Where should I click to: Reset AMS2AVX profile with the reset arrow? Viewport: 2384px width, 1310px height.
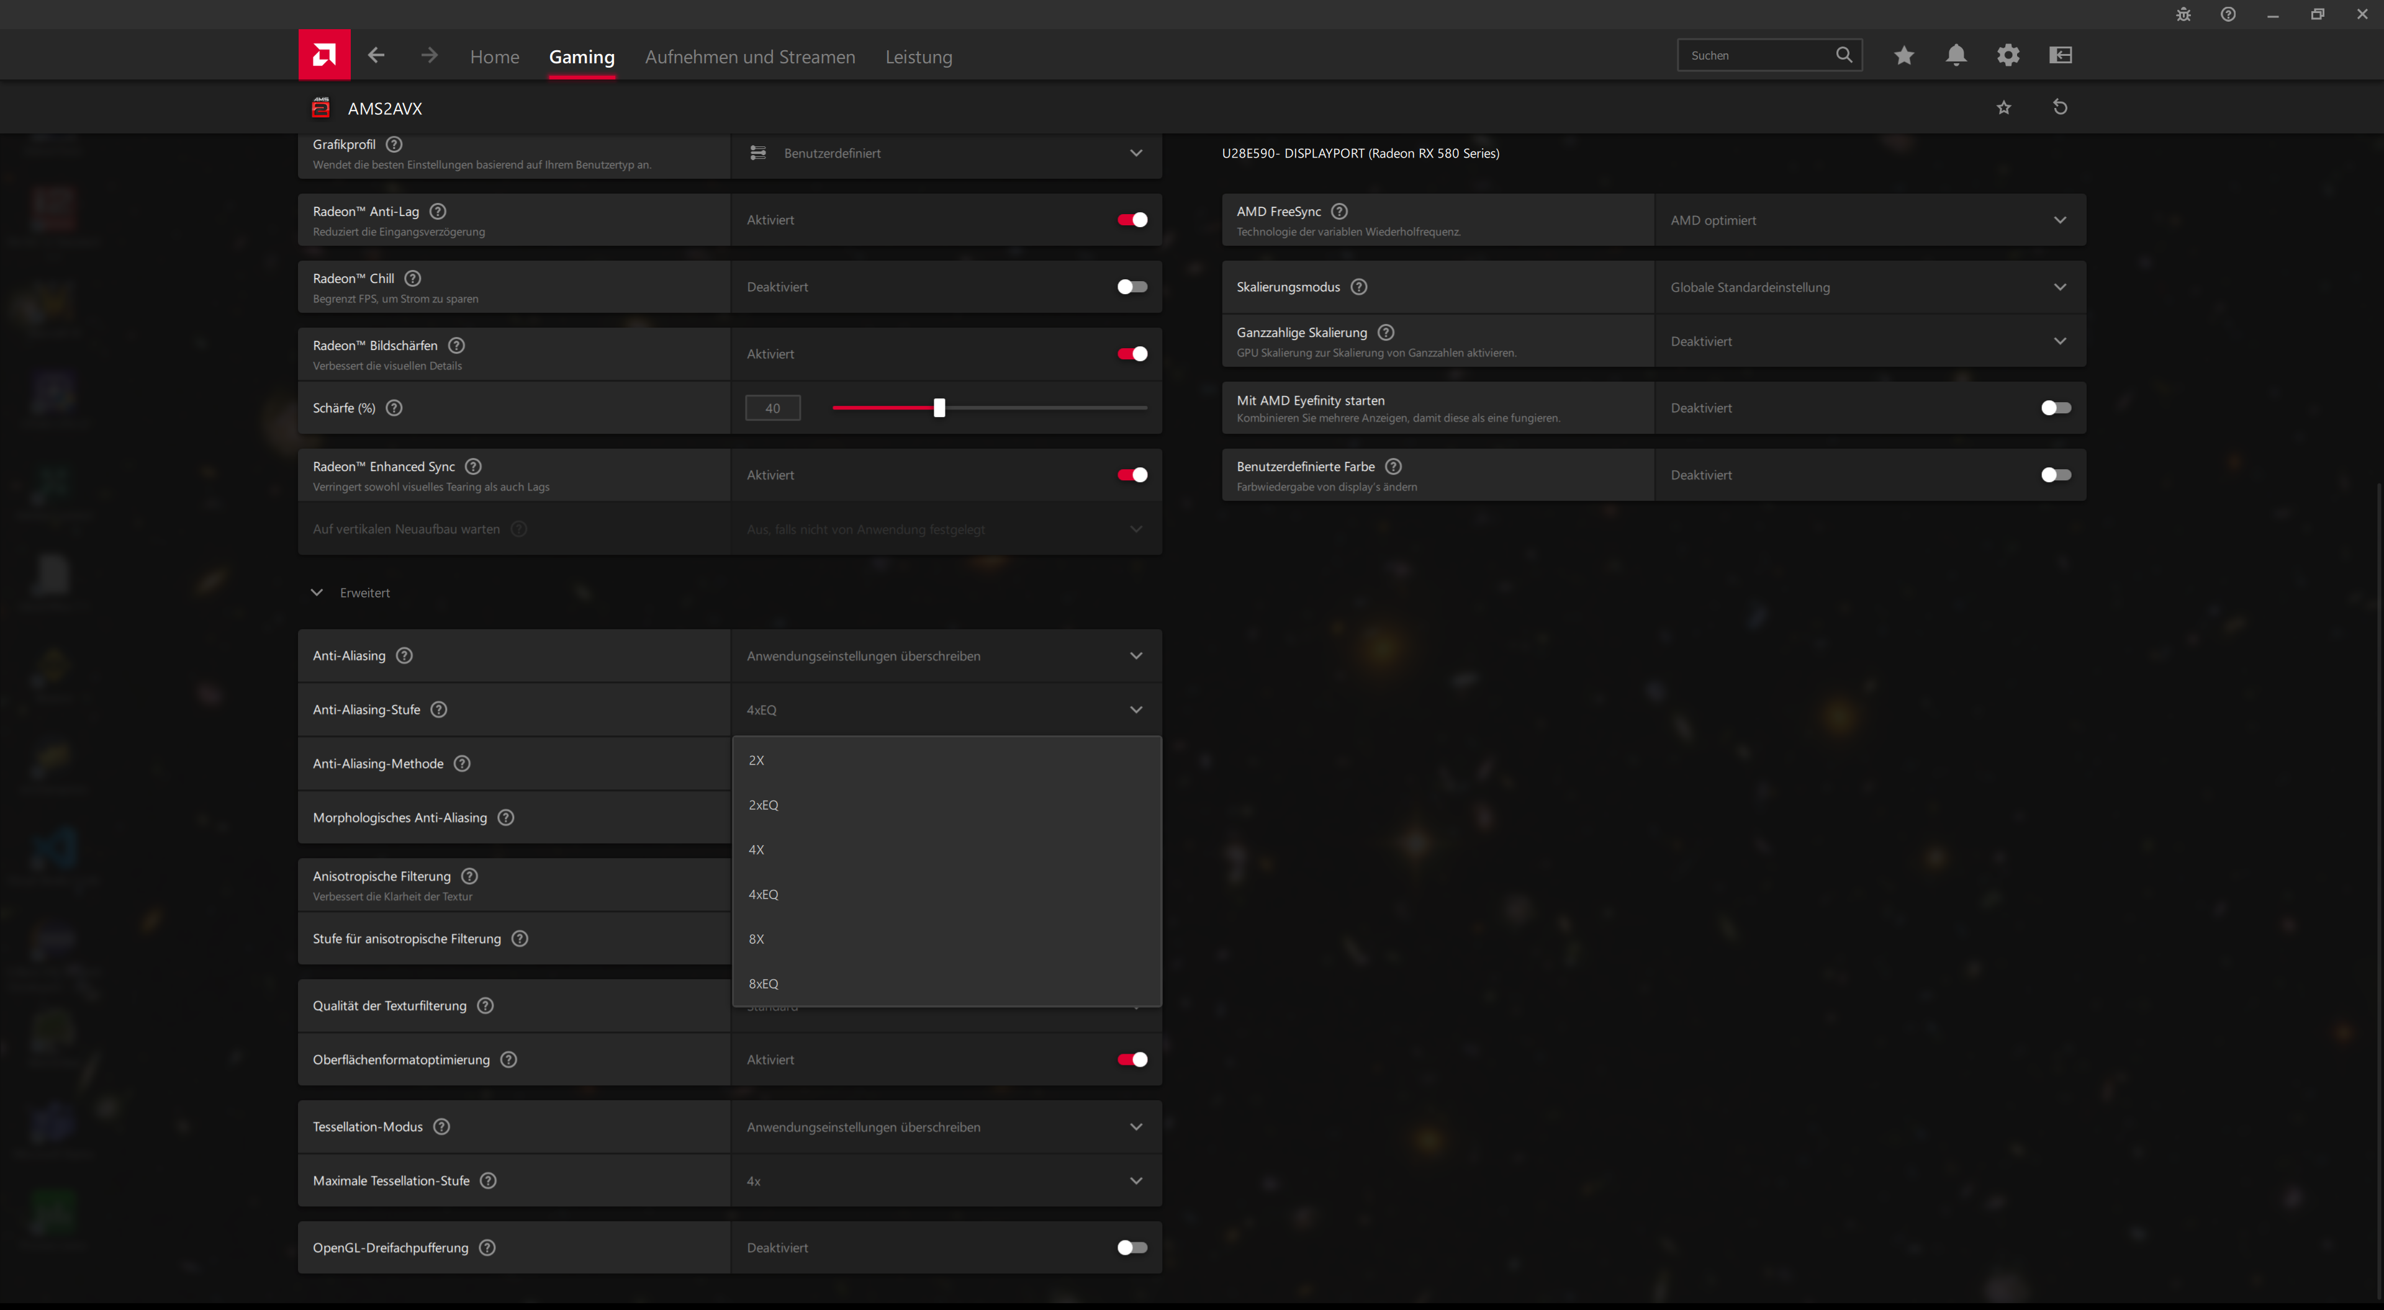pyautogui.click(x=2060, y=107)
